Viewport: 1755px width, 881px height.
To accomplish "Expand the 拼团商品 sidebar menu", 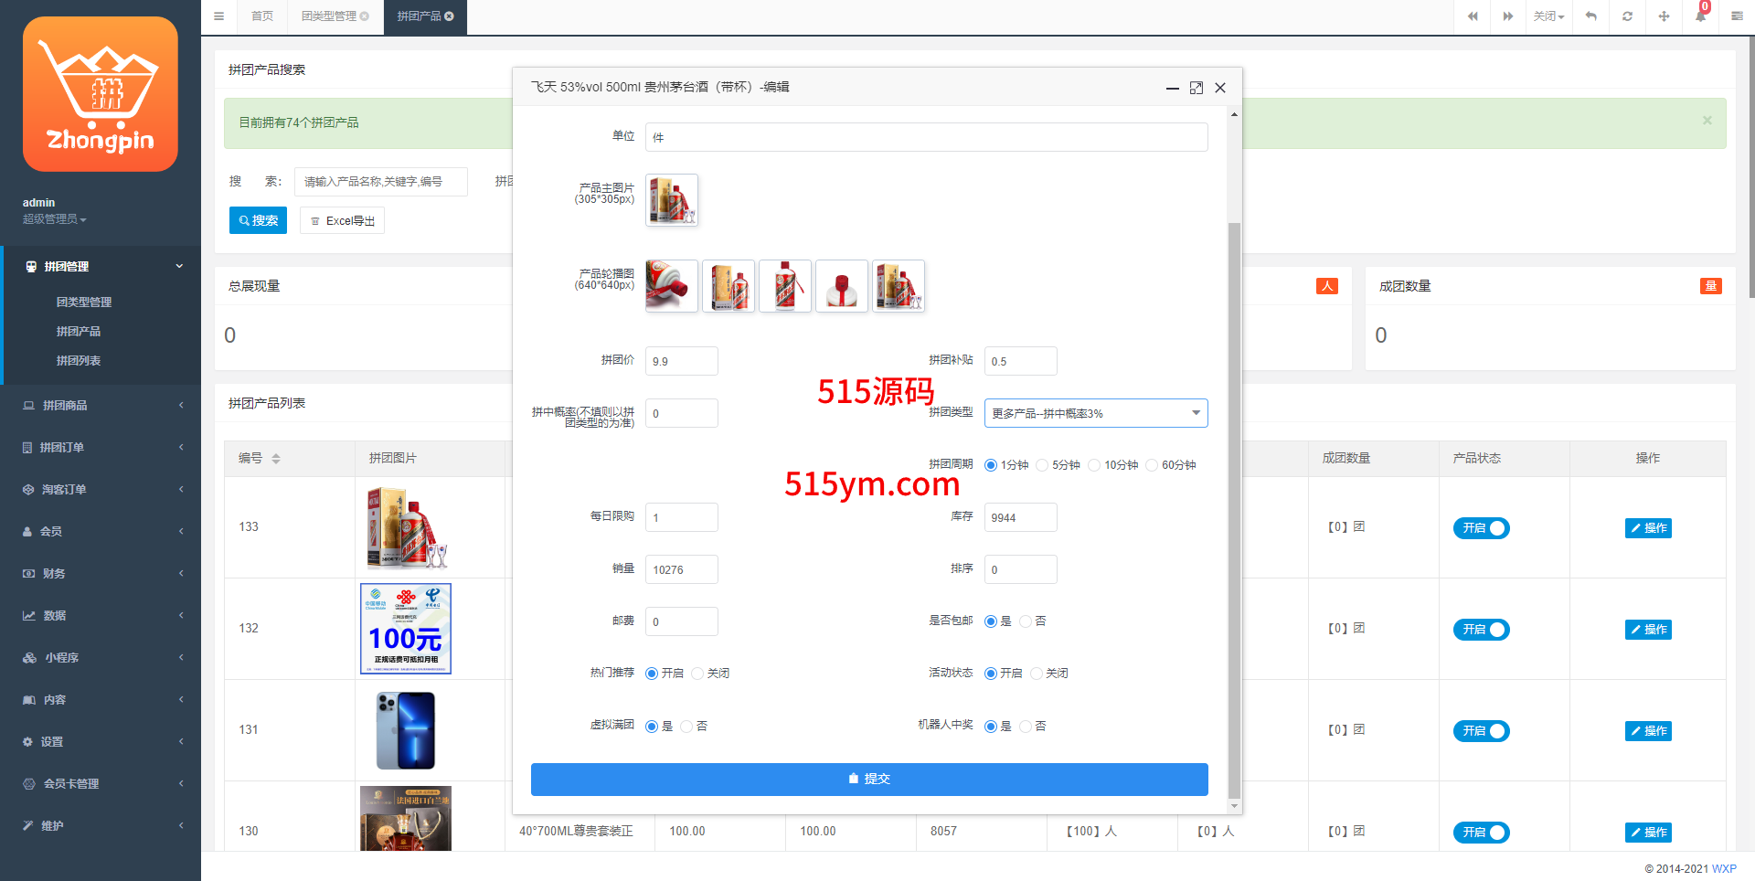I will [101, 405].
